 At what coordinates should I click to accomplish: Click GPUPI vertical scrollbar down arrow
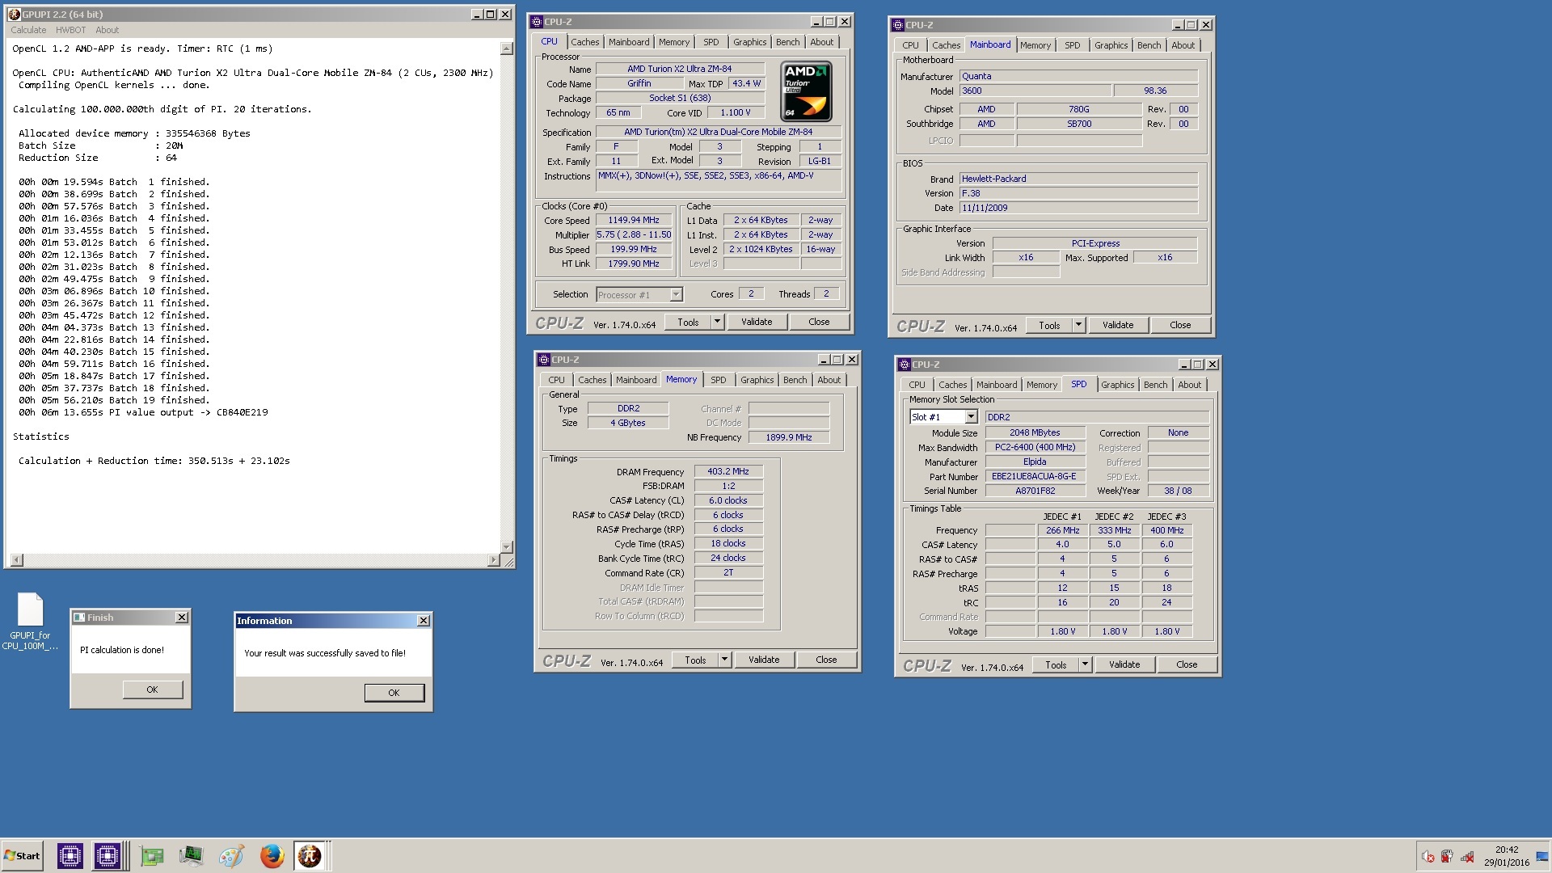[507, 547]
